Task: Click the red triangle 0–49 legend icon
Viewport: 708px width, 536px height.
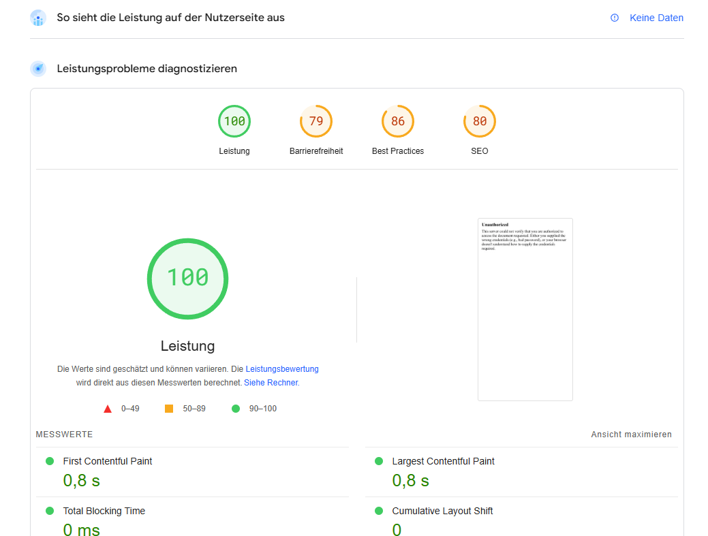Action: 108,409
